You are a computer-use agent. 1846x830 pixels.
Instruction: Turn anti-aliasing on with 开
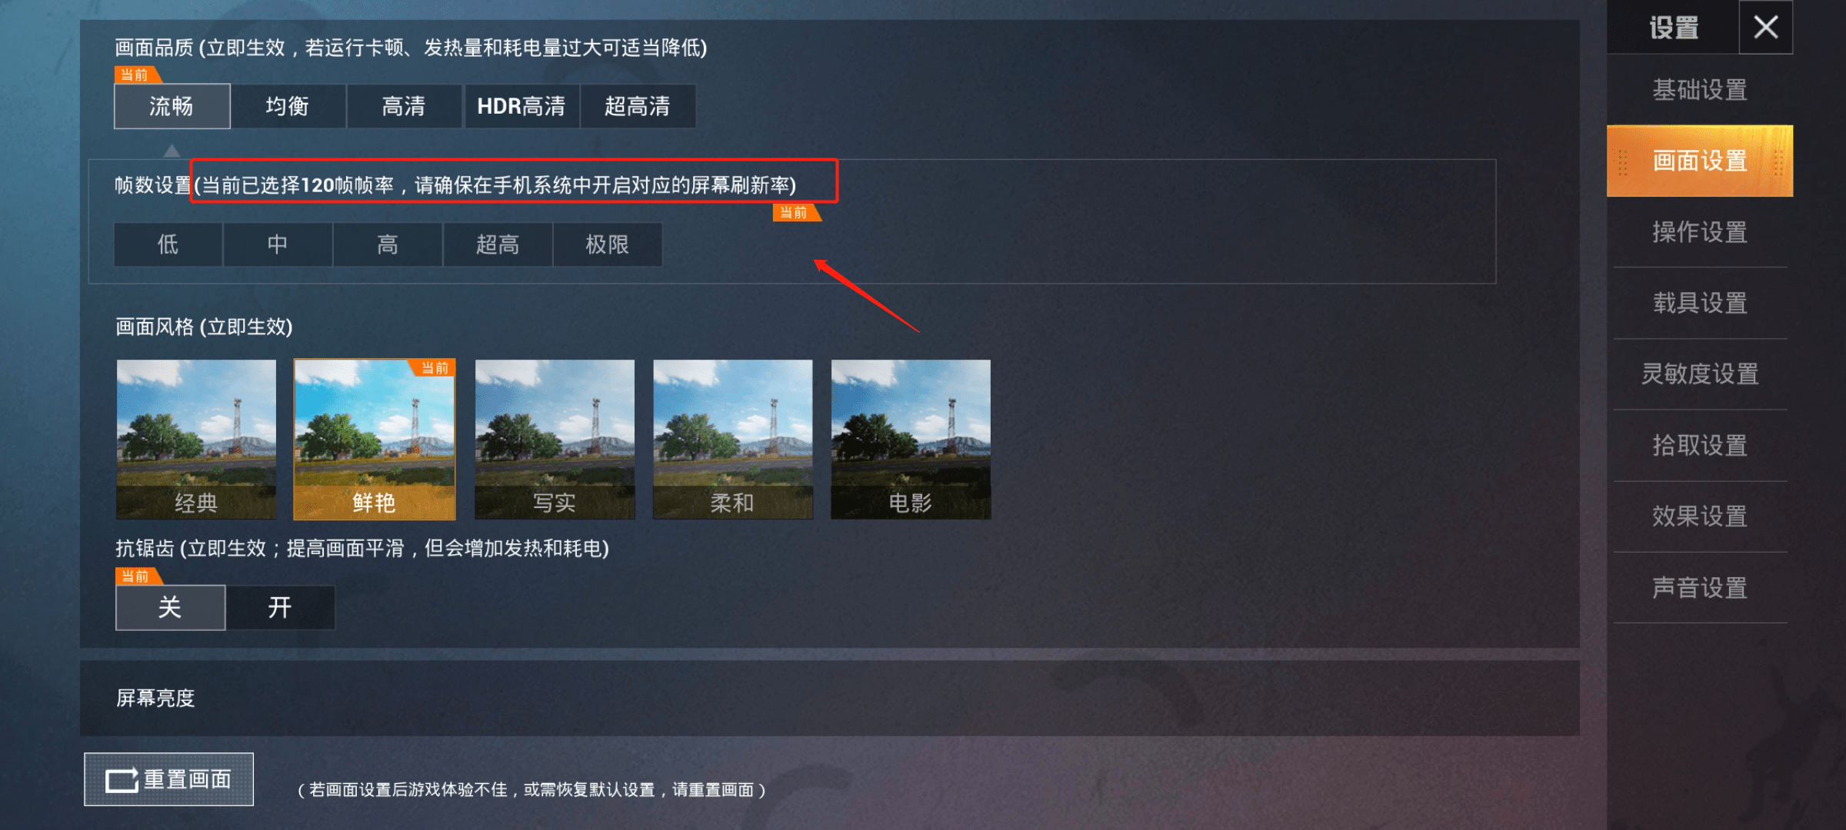point(280,608)
